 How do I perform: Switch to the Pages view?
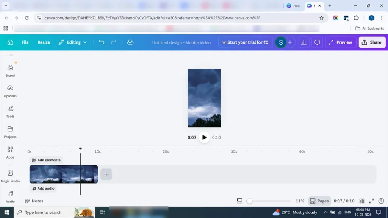319,201
